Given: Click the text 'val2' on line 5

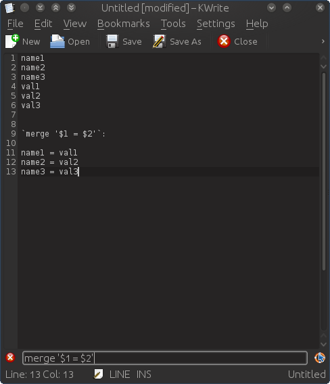Looking at the screenshot, I should tap(30, 96).
